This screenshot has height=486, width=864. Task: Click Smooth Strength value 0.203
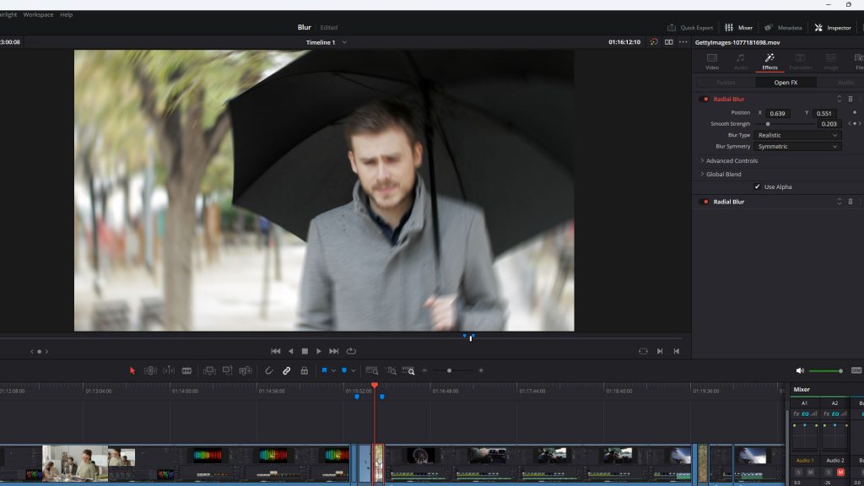[x=829, y=124]
